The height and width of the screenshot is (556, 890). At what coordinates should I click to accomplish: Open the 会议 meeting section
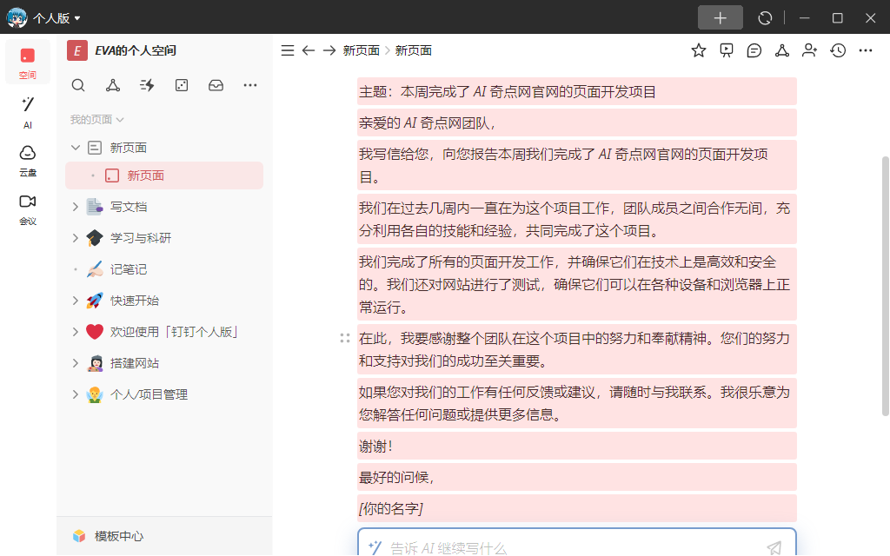coord(27,210)
